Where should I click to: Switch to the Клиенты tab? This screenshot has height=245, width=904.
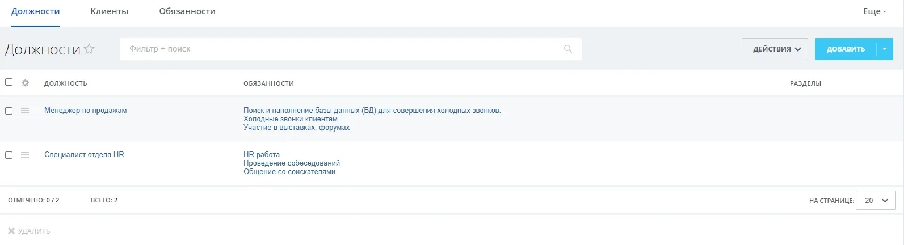109,11
